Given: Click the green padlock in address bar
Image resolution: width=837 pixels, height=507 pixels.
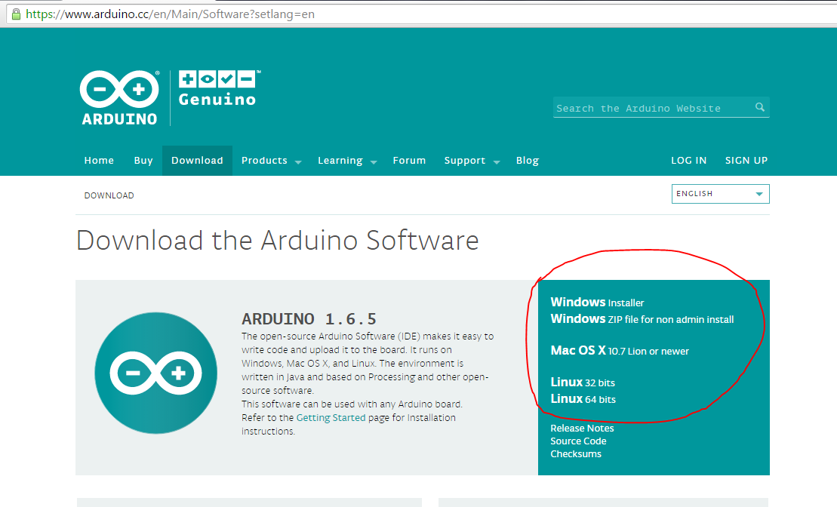Looking at the screenshot, I should (x=16, y=14).
